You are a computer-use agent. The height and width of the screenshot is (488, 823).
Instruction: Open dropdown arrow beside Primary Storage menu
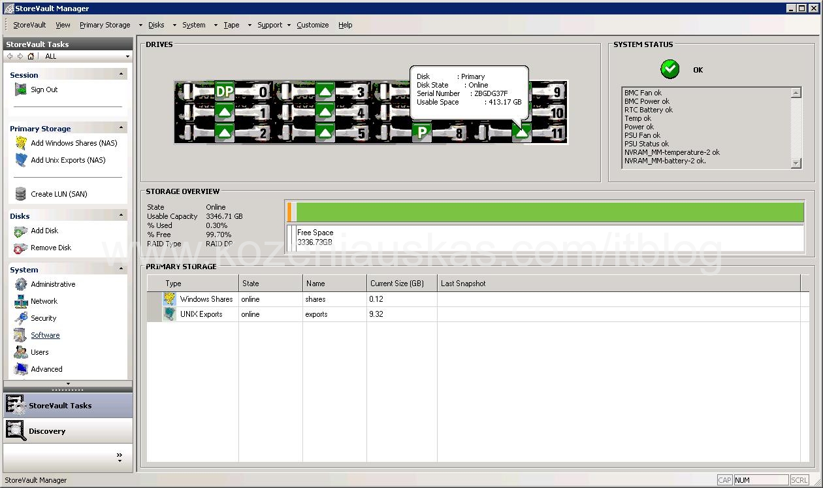(x=140, y=25)
